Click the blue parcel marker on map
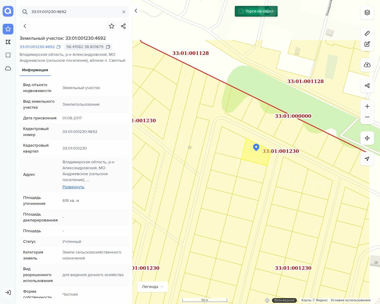Screen dimensions: 380x304 [x=256, y=147]
